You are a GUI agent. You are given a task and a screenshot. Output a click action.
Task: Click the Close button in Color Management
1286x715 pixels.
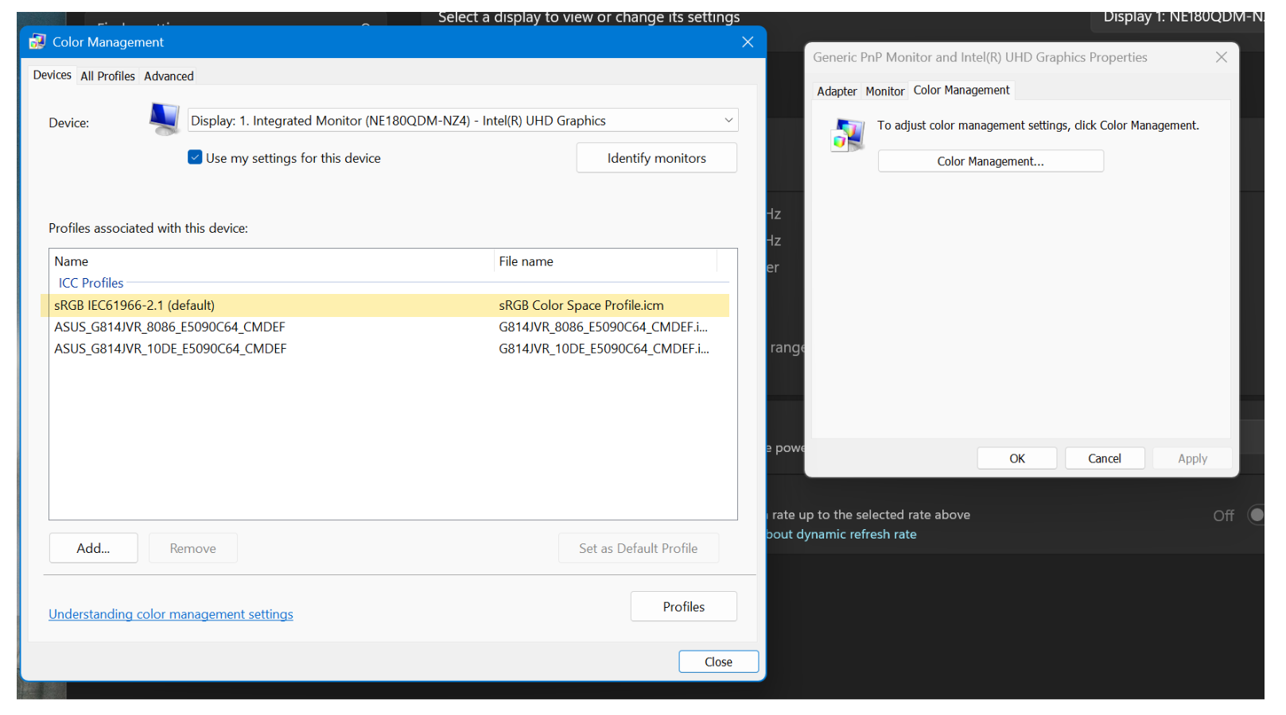click(718, 662)
